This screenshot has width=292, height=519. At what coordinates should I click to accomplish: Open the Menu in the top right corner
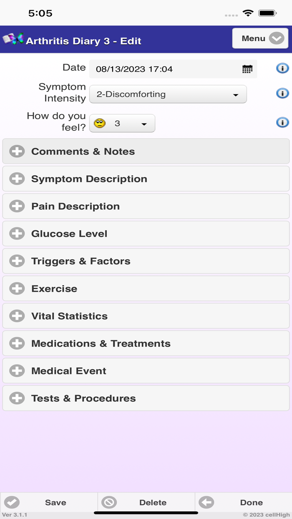coord(259,38)
